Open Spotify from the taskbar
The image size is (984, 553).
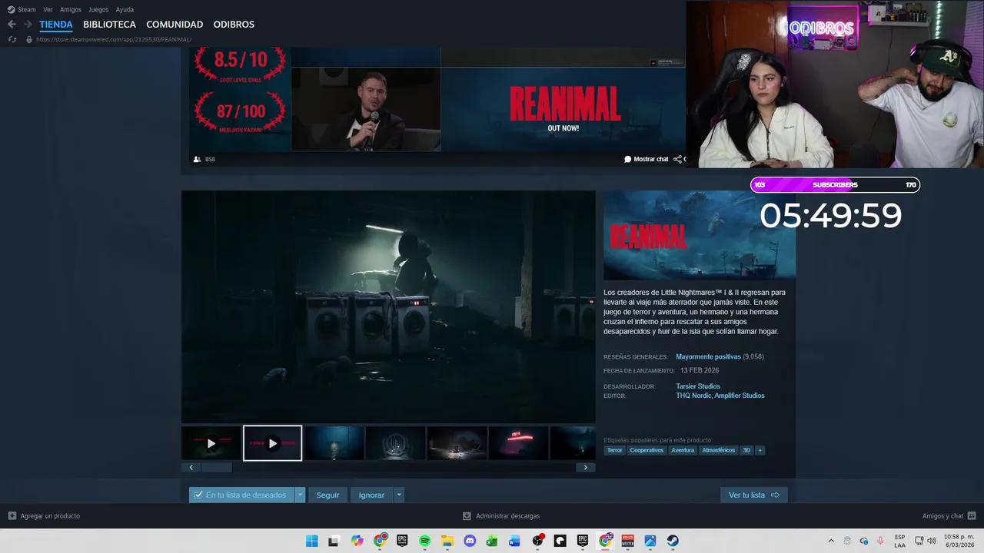424,541
